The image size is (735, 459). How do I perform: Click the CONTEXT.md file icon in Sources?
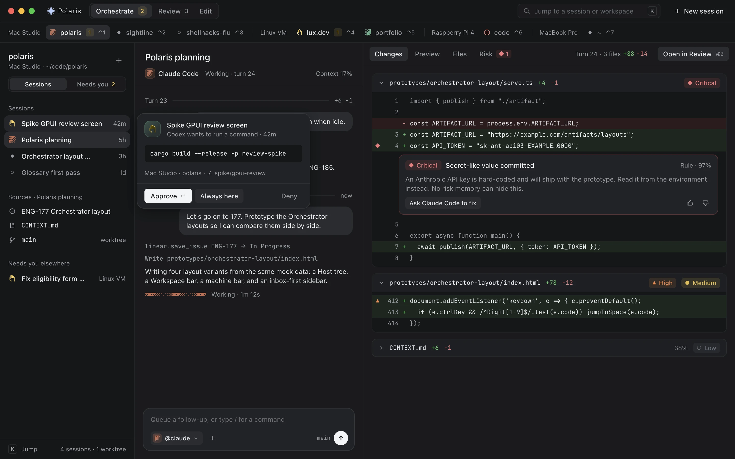[12, 225]
